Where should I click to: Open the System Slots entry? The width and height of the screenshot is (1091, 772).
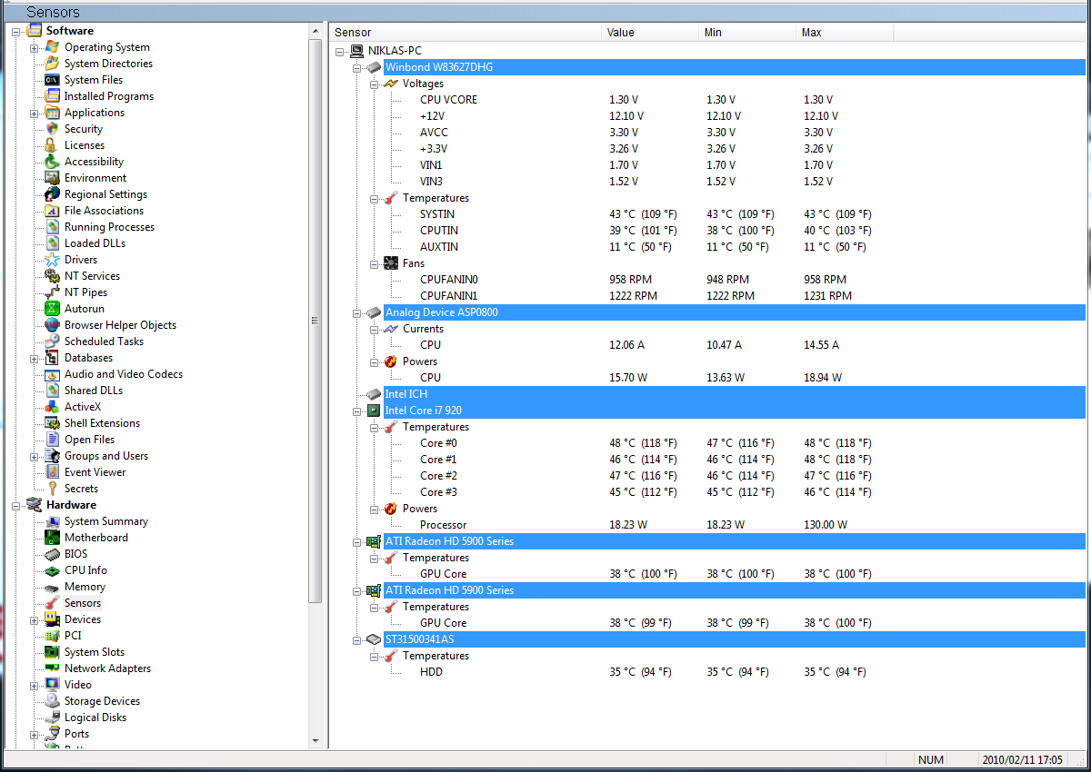(x=95, y=652)
